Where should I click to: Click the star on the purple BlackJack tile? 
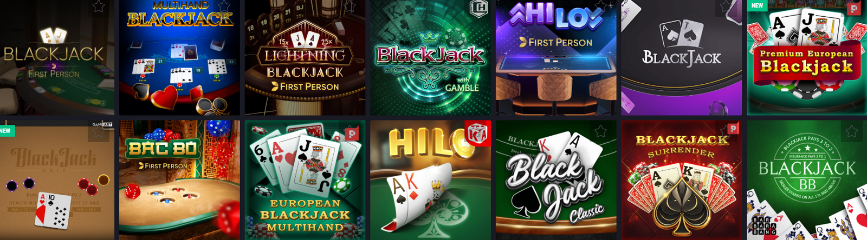(726, 6)
